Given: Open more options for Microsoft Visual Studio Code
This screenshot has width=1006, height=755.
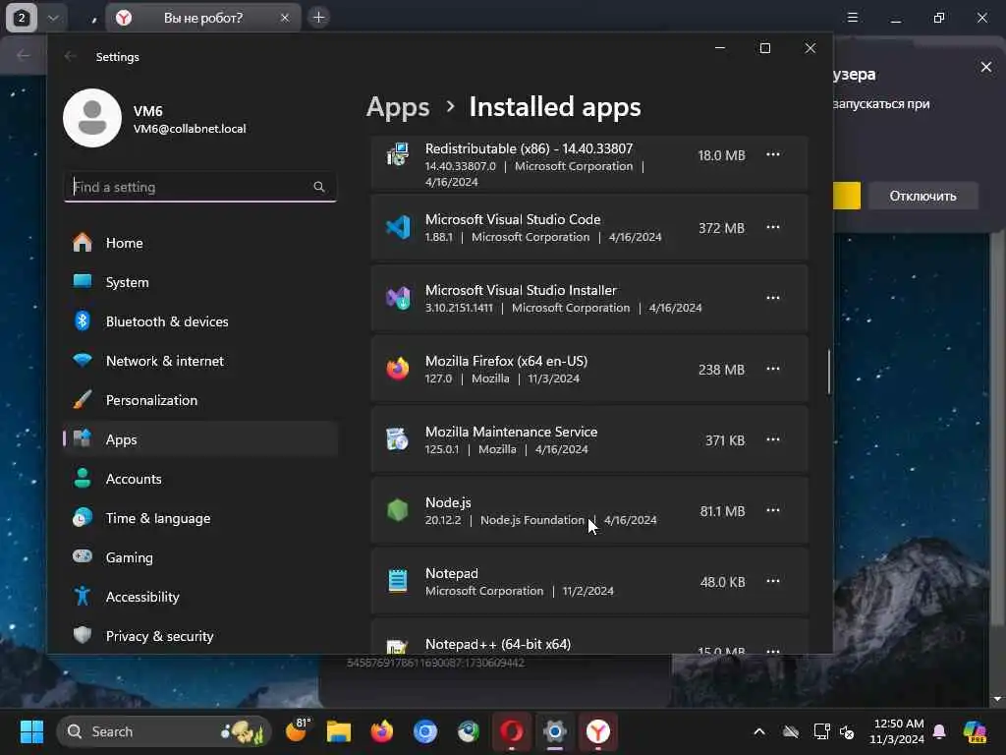Looking at the screenshot, I should 773,227.
